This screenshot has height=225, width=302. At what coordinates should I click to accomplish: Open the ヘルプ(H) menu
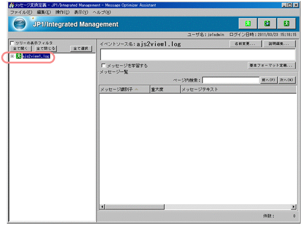[x=102, y=12]
